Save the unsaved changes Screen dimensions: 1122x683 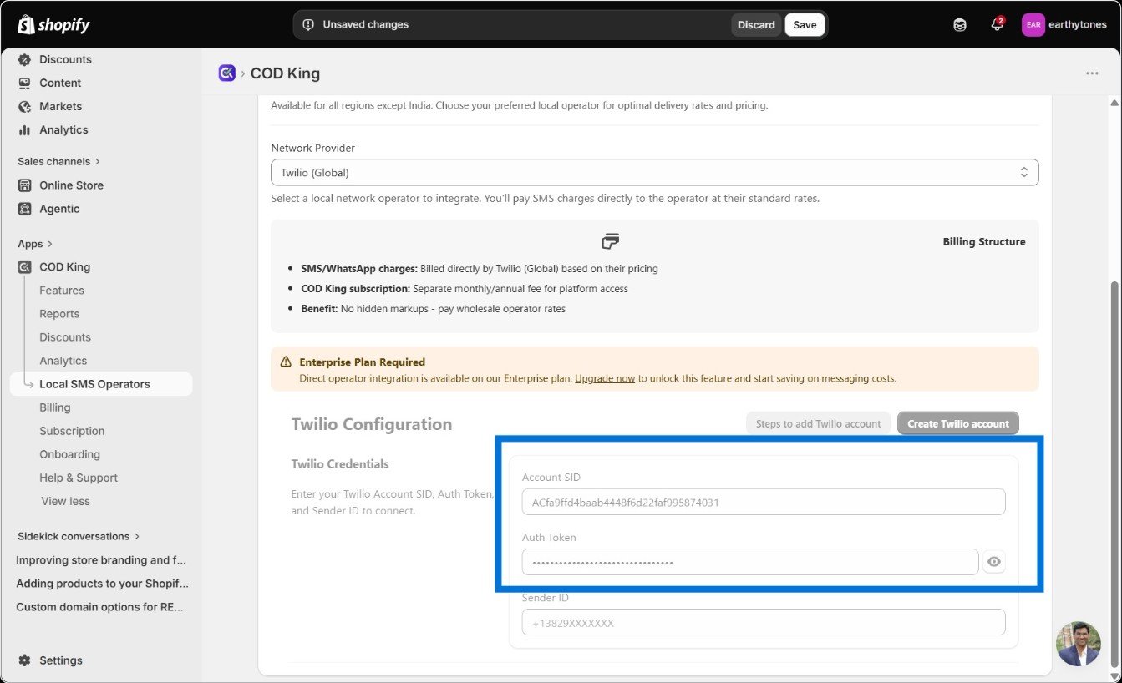[x=805, y=25]
